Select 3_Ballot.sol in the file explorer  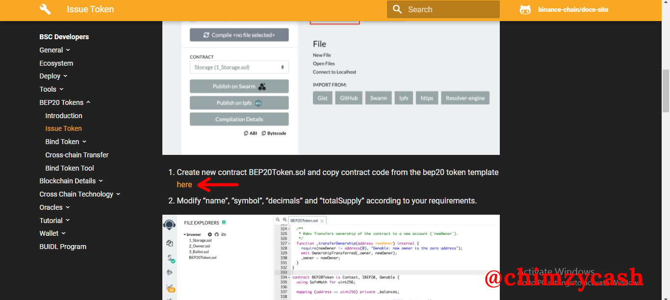199,251
